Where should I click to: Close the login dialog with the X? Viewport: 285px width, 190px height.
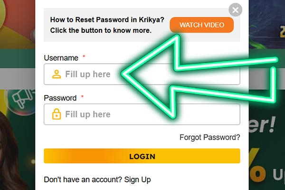click(235, 9)
